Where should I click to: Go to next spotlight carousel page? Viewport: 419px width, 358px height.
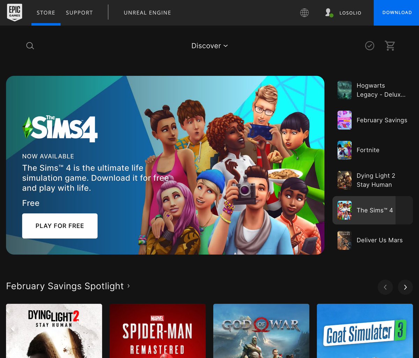point(405,287)
